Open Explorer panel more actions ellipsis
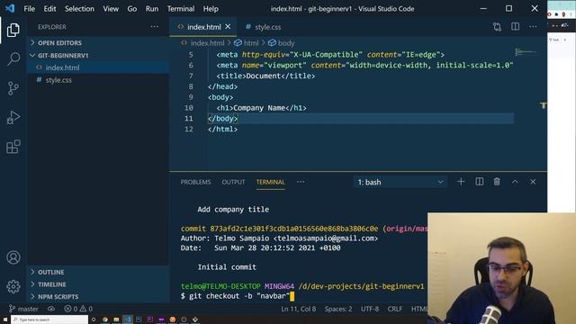The image size is (576, 324). (154, 26)
